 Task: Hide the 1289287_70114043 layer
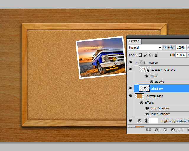click(x=130, y=69)
